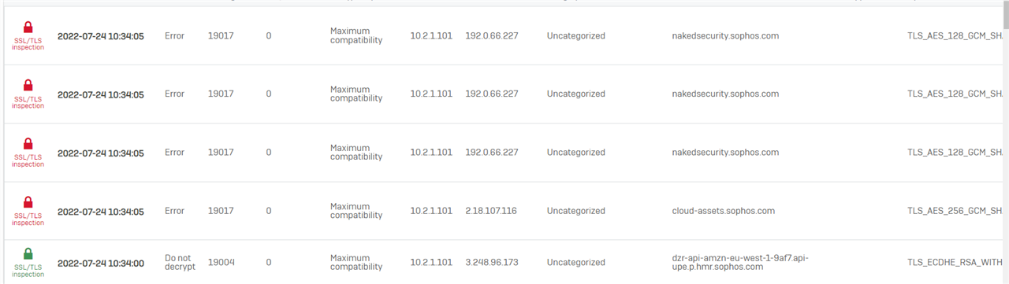Open nakedsecurity.sophos.com in the topmost row
The image size is (1009, 284).
[725, 35]
